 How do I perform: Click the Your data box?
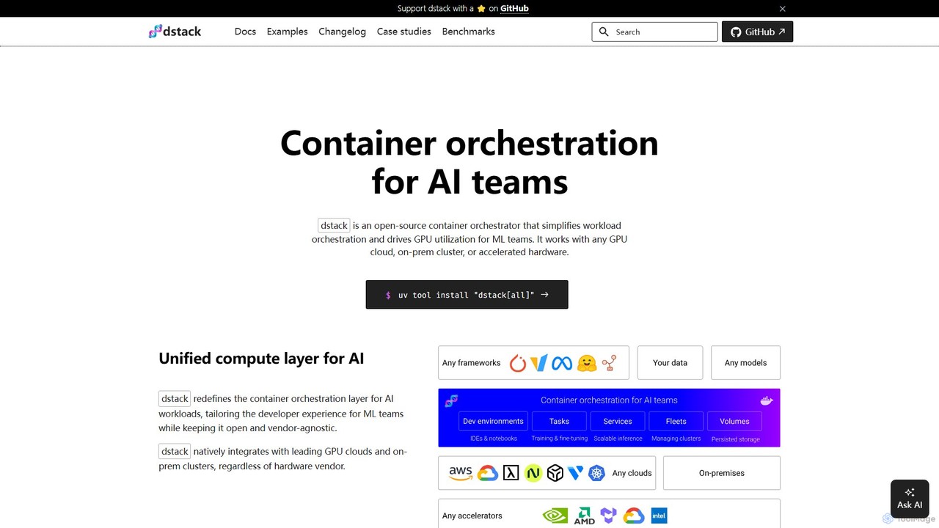[670, 363]
